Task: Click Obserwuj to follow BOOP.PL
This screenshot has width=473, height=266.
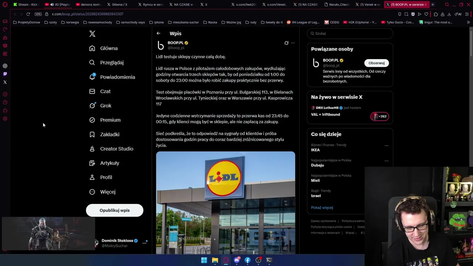Action: coord(377,63)
